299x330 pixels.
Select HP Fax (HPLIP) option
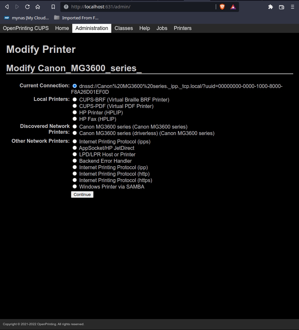tap(75, 119)
